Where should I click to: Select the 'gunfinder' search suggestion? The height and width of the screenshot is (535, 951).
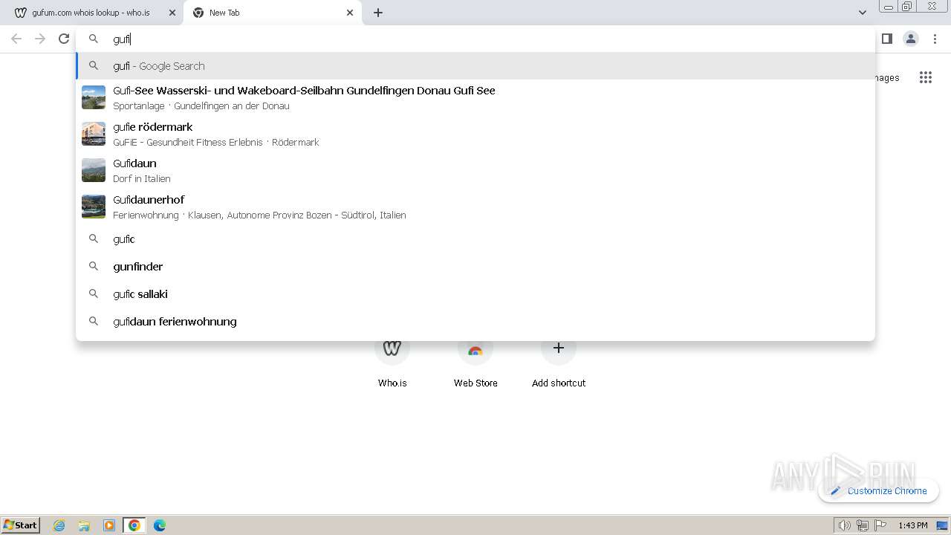[475, 266]
